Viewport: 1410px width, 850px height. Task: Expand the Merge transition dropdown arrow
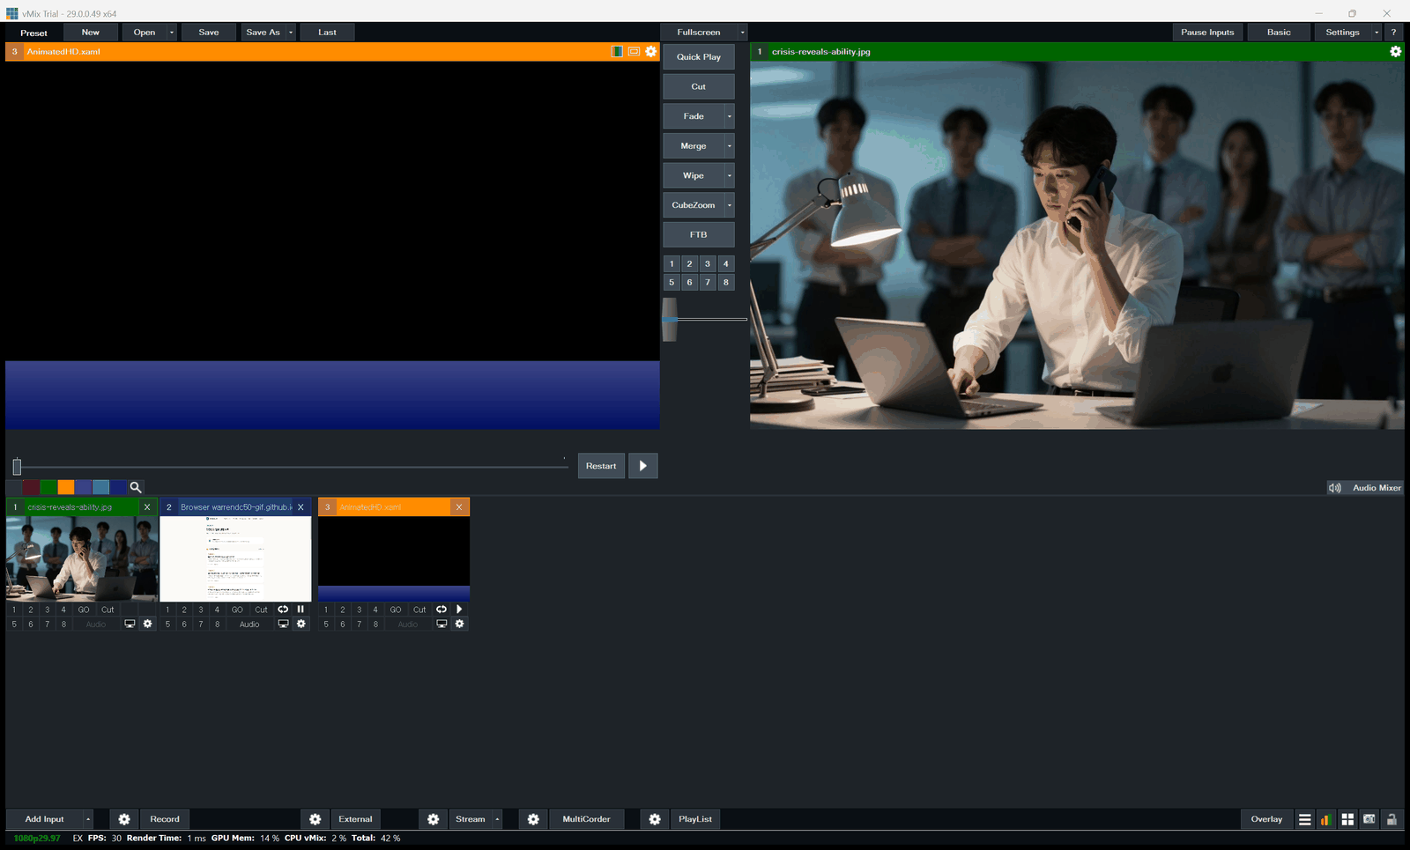(730, 146)
